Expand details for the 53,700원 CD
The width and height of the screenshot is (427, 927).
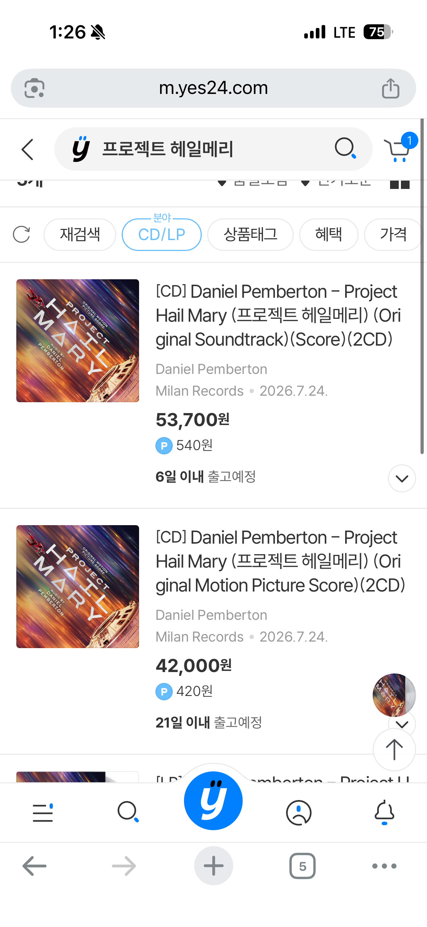402,478
